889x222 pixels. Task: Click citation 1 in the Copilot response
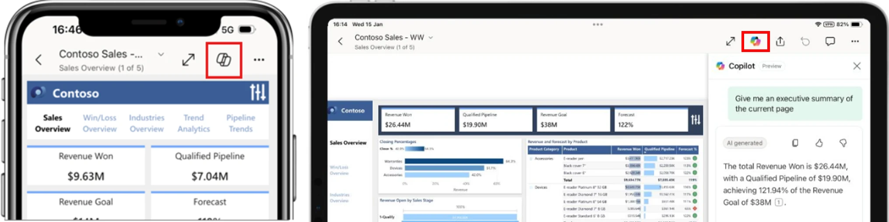[778, 202]
